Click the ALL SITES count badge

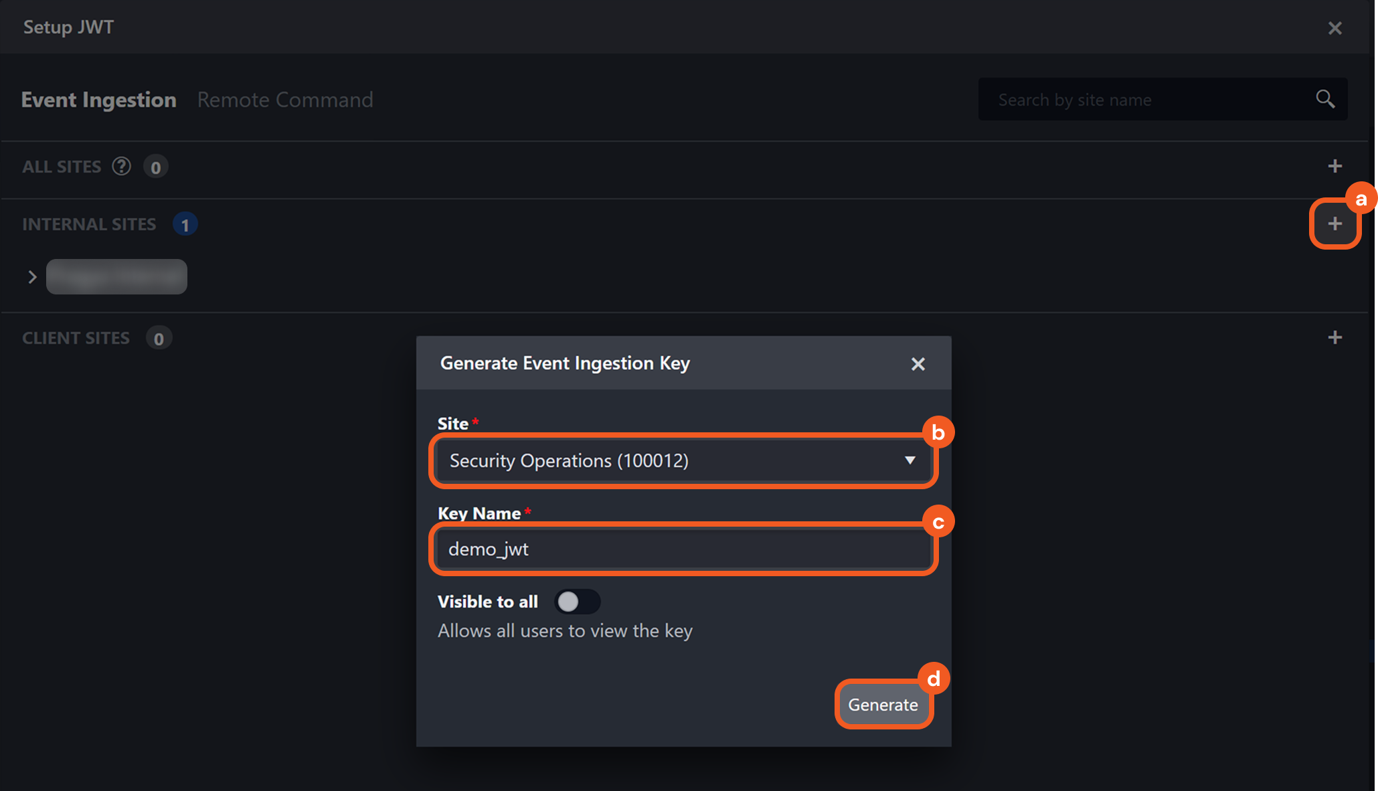tap(155, 167)
